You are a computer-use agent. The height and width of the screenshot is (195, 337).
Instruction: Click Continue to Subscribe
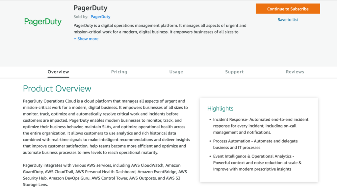[x=288, y=9]
